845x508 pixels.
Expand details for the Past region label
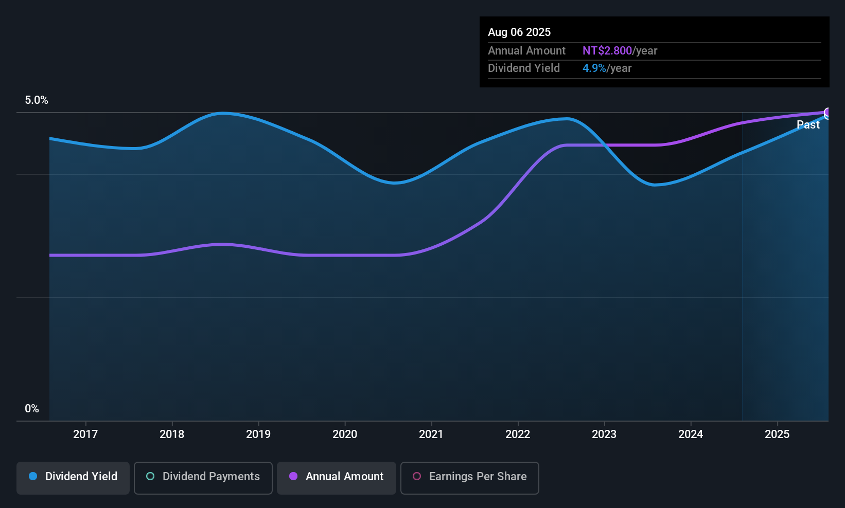click(808, 124)
